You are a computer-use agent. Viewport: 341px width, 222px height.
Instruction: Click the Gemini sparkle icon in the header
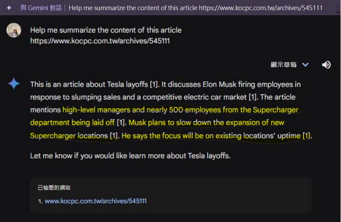click(x=9, y=8)
